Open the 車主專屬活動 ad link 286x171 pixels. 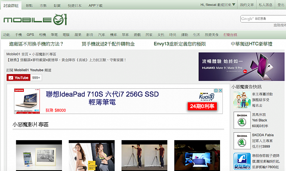pyautogui.click(x=262, y=100)
